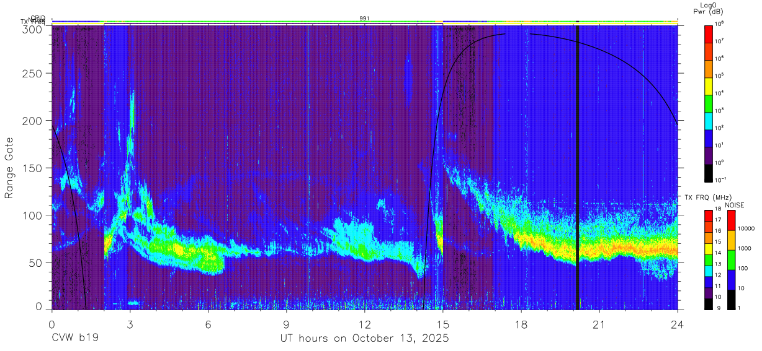Click the '12' tick on the UT hours axis
Screen dimensions: 762x351
pyautogui.click(x=364, y=324)
